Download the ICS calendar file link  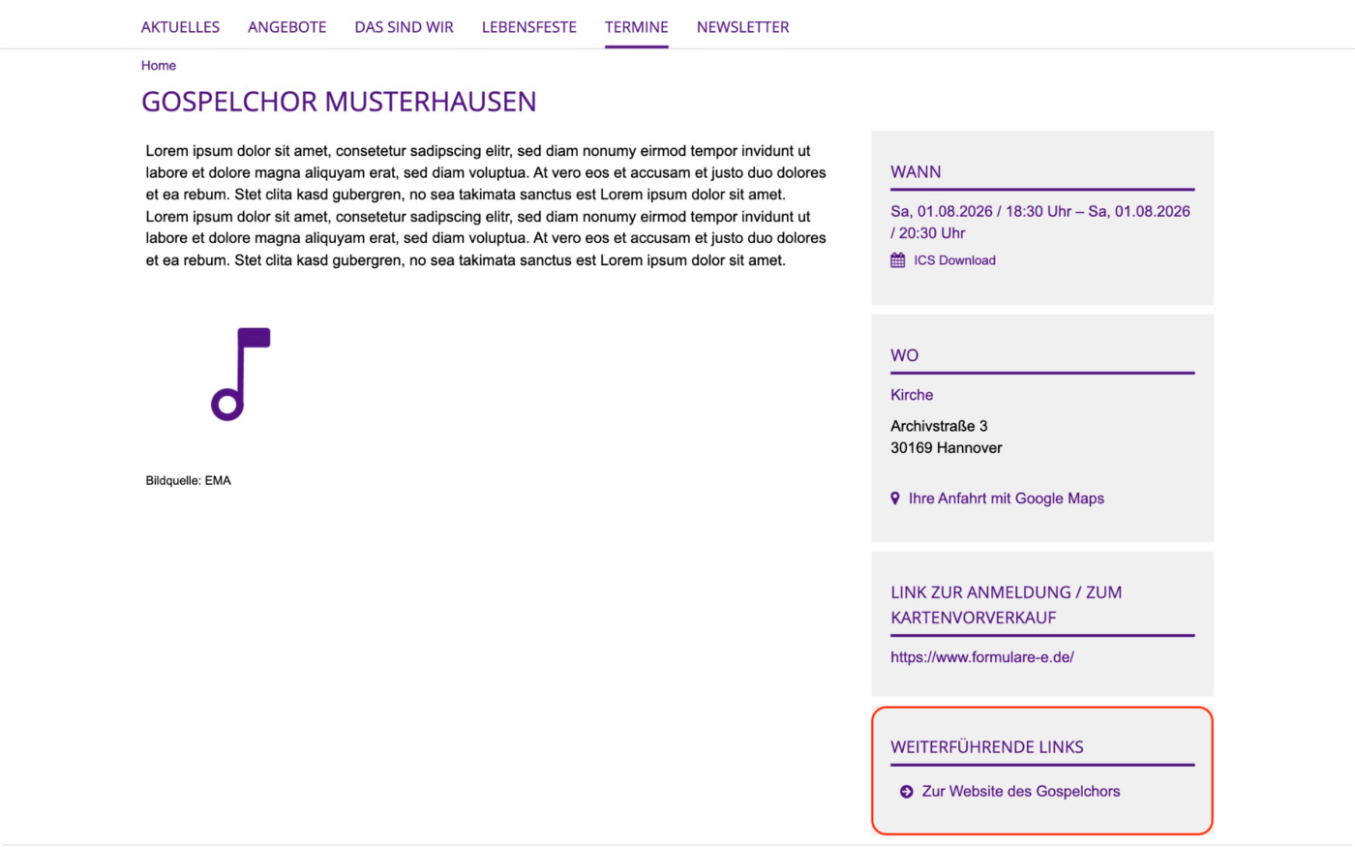pyautogui.click(x=954, y=260)
